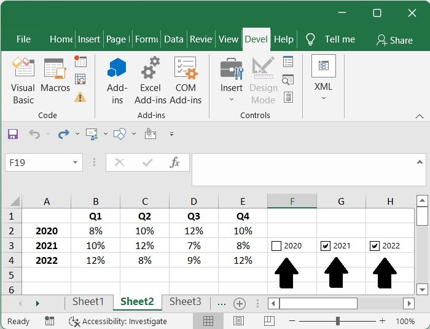Click Accessibility: Investigate in status bar

tap(118, 321)
